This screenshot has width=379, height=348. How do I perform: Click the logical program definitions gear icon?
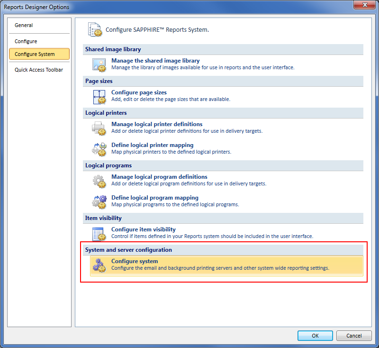click(99, 182)
